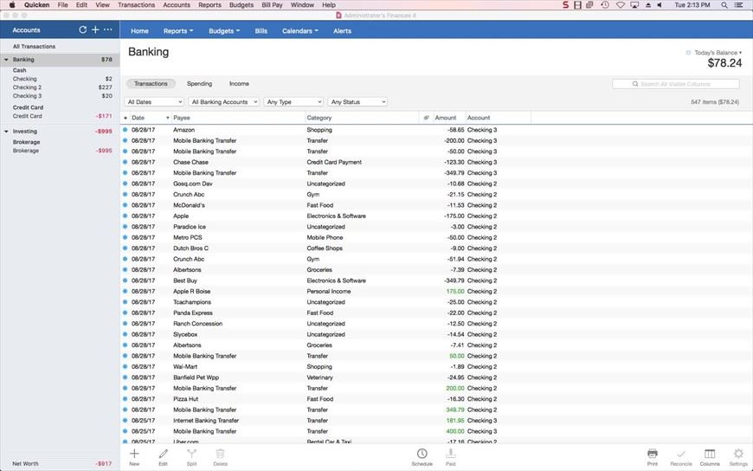Screen dimensions: 753x471
Task: Open the Schedule clock icon
Action: [x=422, y=456]
